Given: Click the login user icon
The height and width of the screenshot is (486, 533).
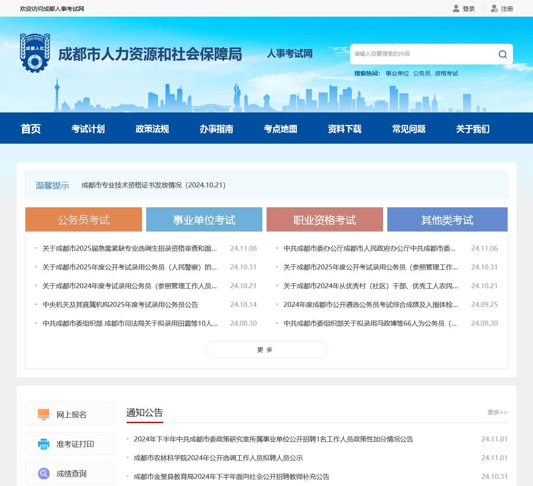Looking at the screenshot, I should click(456, 8).
